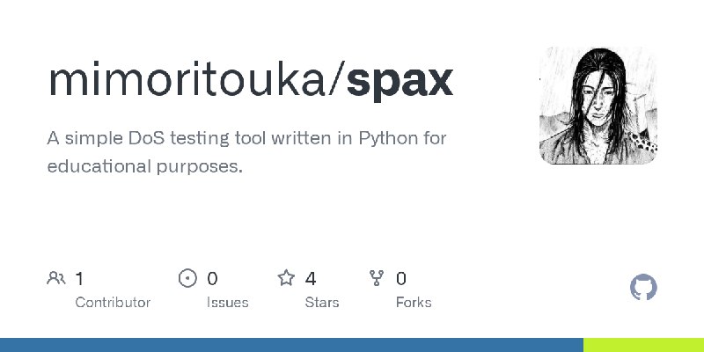Click the Stars label
This screenshot has height=352, width=704.
[x=322, y=303]
